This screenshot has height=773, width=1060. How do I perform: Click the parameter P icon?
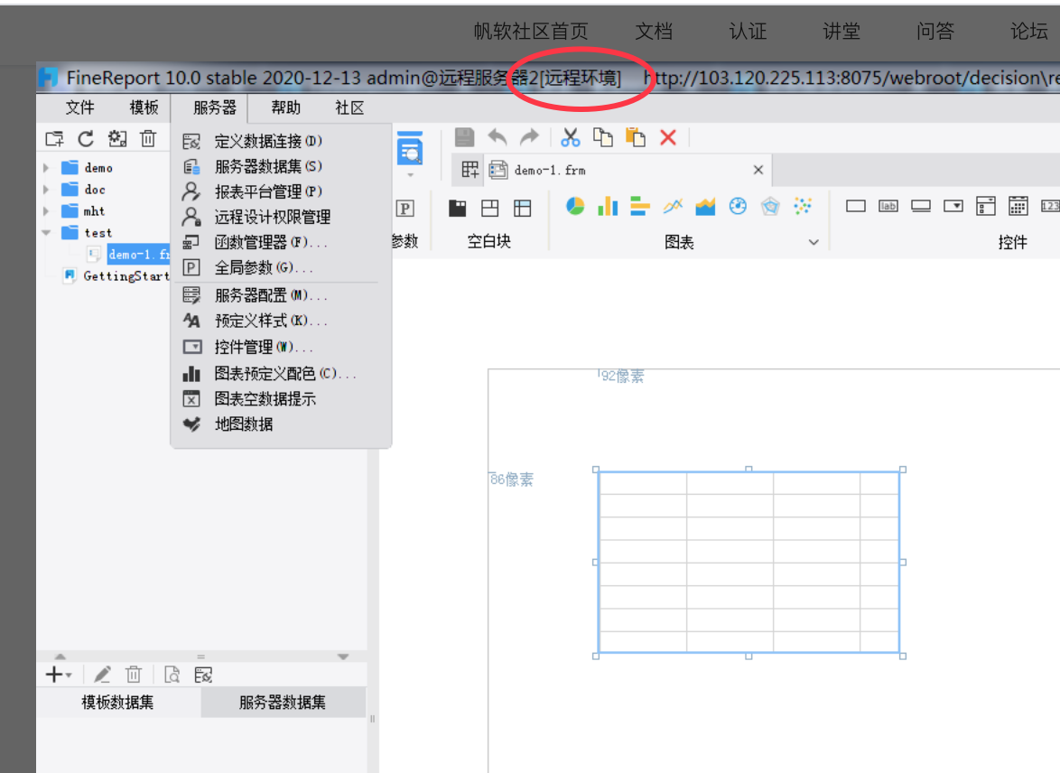pyautogui.click(x=404, y=209)
